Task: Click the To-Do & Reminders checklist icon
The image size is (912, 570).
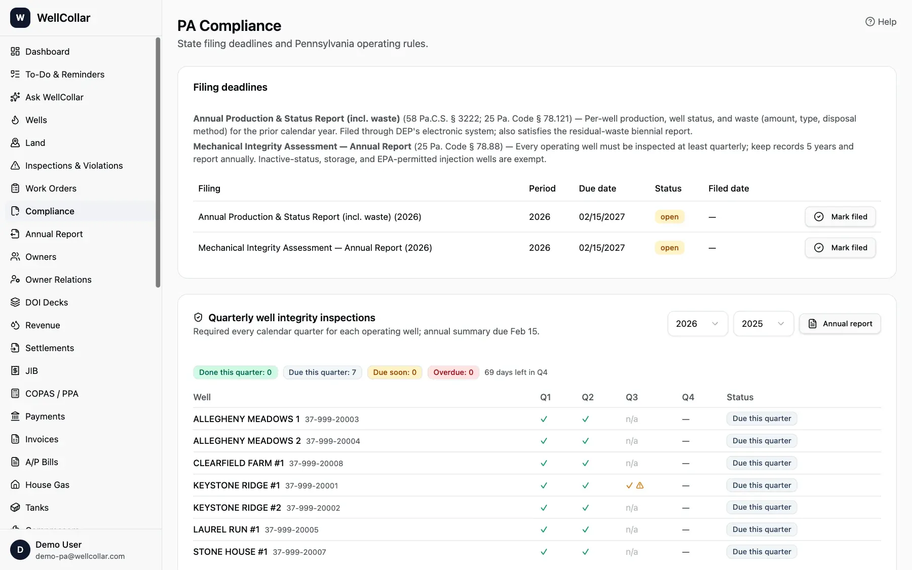Action: pos(15,74)
